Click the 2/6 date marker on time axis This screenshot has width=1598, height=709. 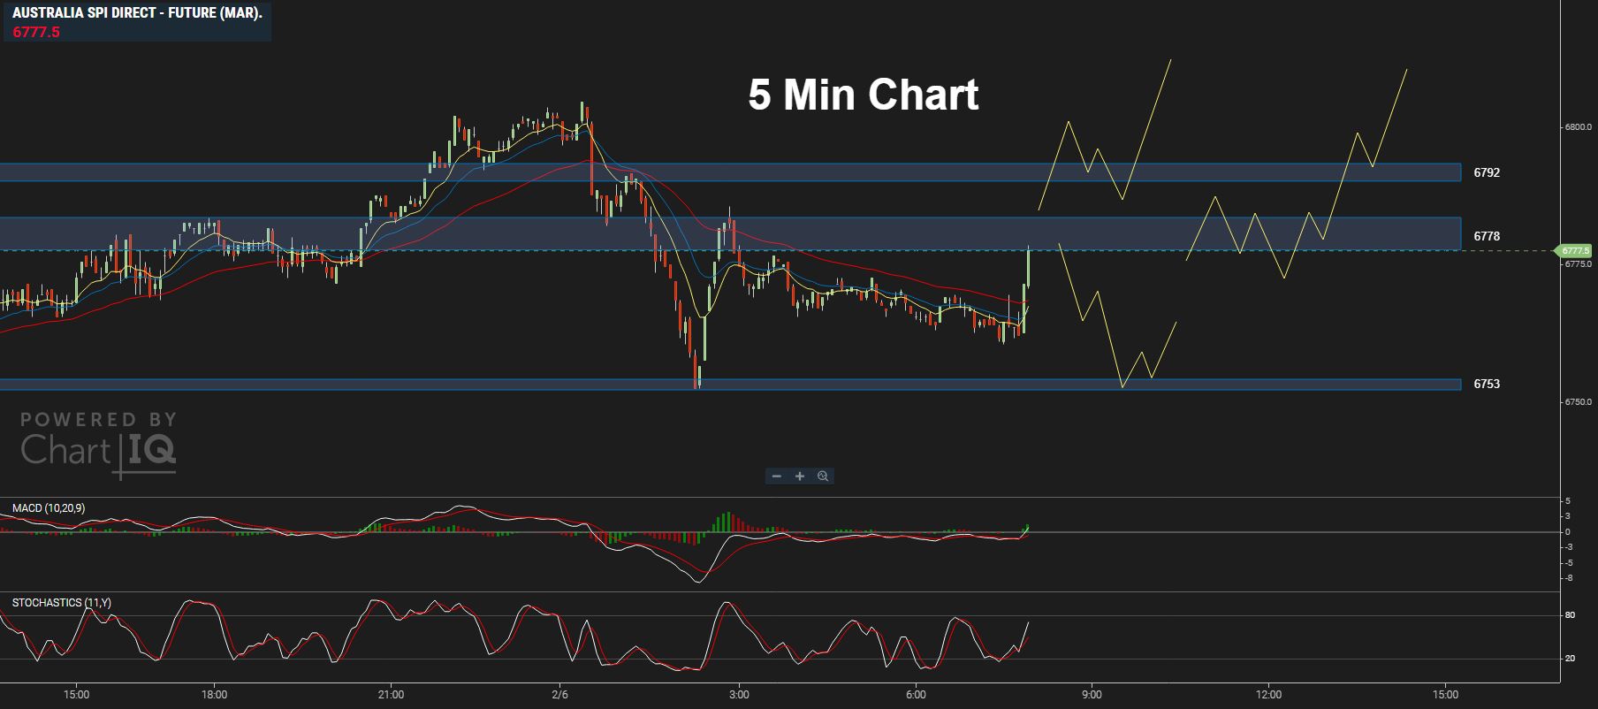point(559,695)
